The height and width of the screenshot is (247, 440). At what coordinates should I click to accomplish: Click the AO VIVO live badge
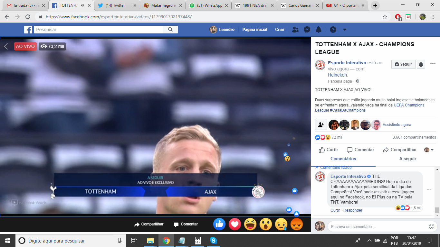pos(25,46)
